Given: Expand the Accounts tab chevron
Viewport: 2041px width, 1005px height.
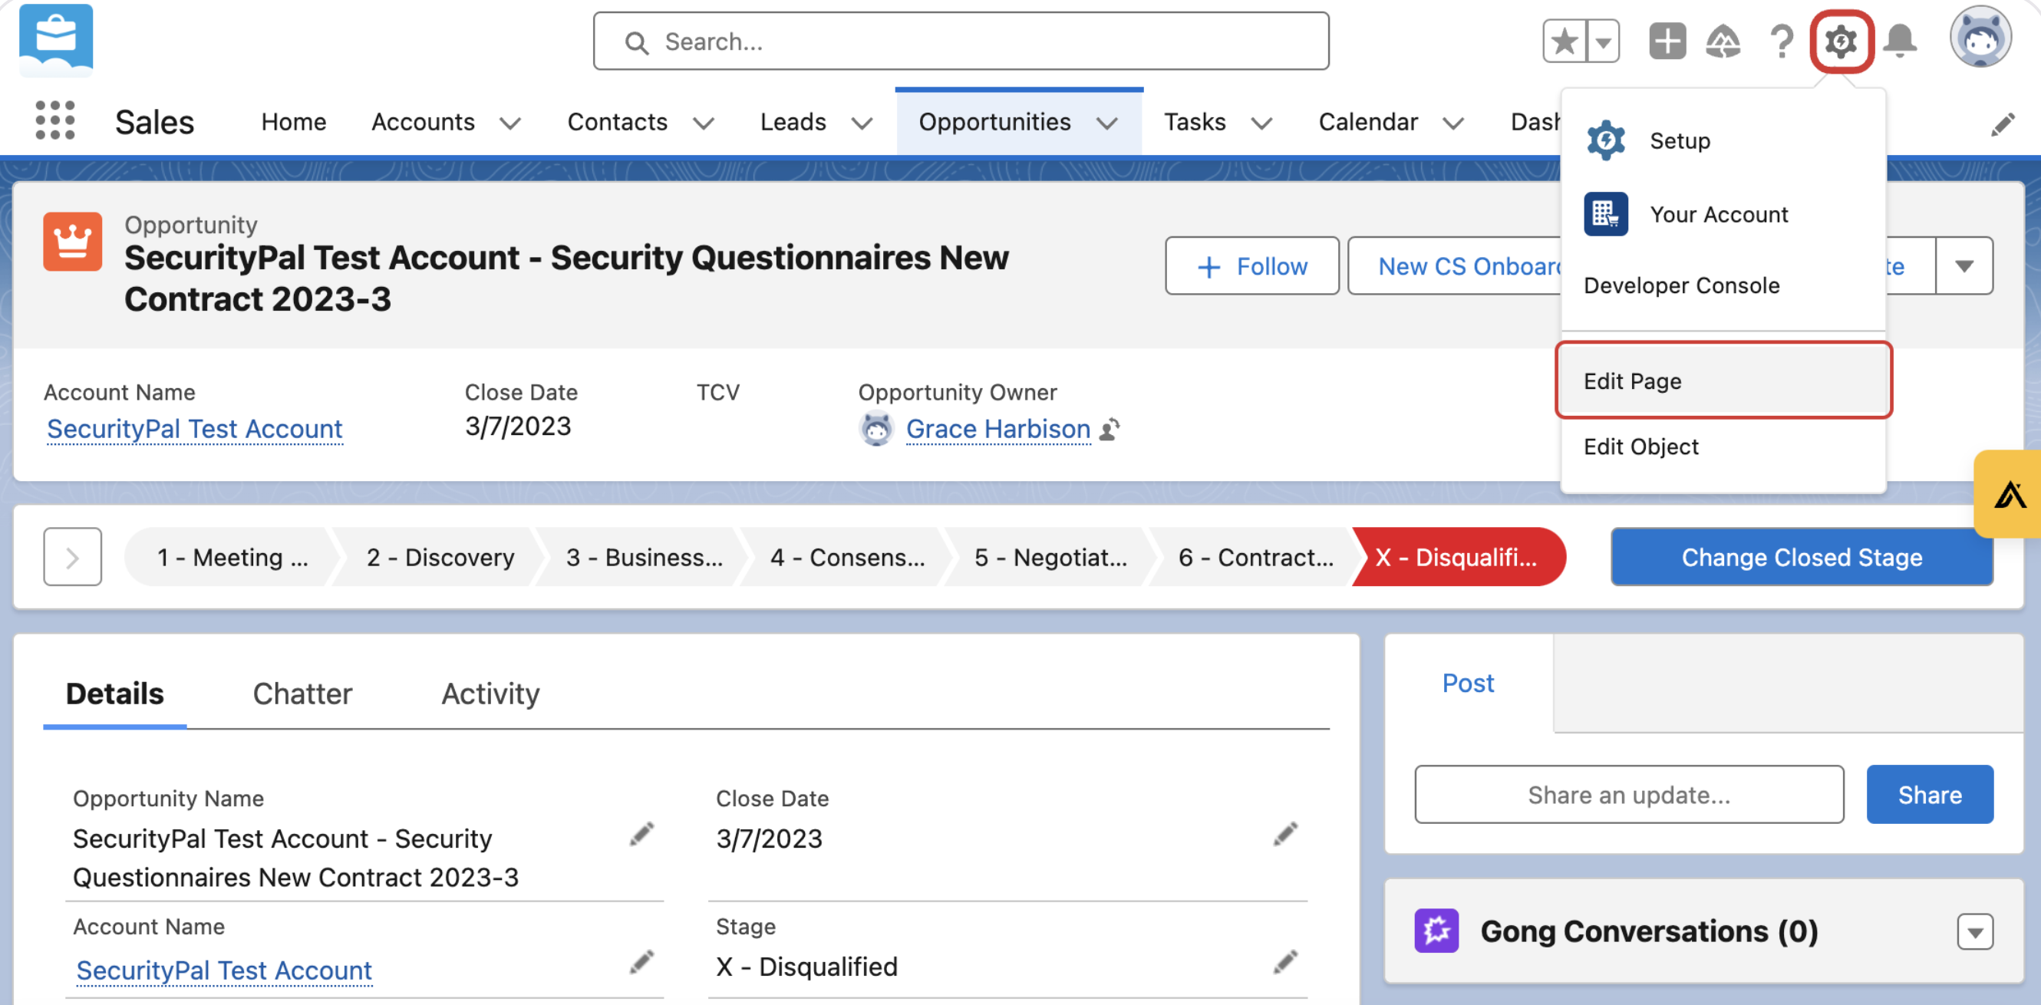Looking at the screenshot, I should 510,124.
